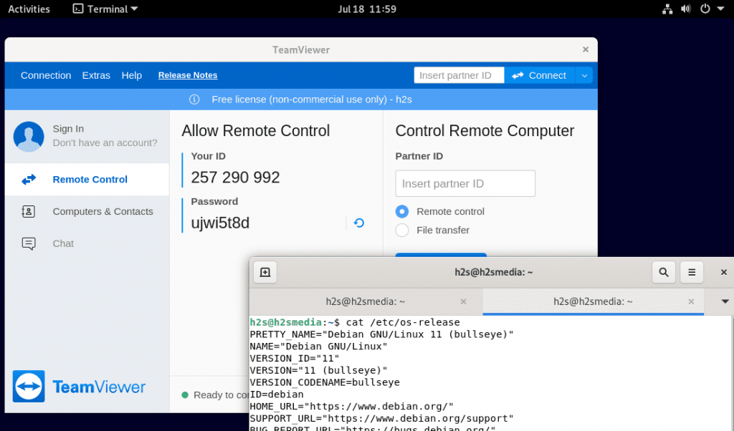Select the Remote Control sidebar icon
Image resolution: width=734 pixels, height=431 pixels.
(29, 179)
